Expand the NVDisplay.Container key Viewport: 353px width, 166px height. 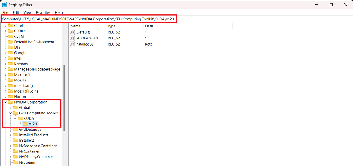tap(10, 157)
